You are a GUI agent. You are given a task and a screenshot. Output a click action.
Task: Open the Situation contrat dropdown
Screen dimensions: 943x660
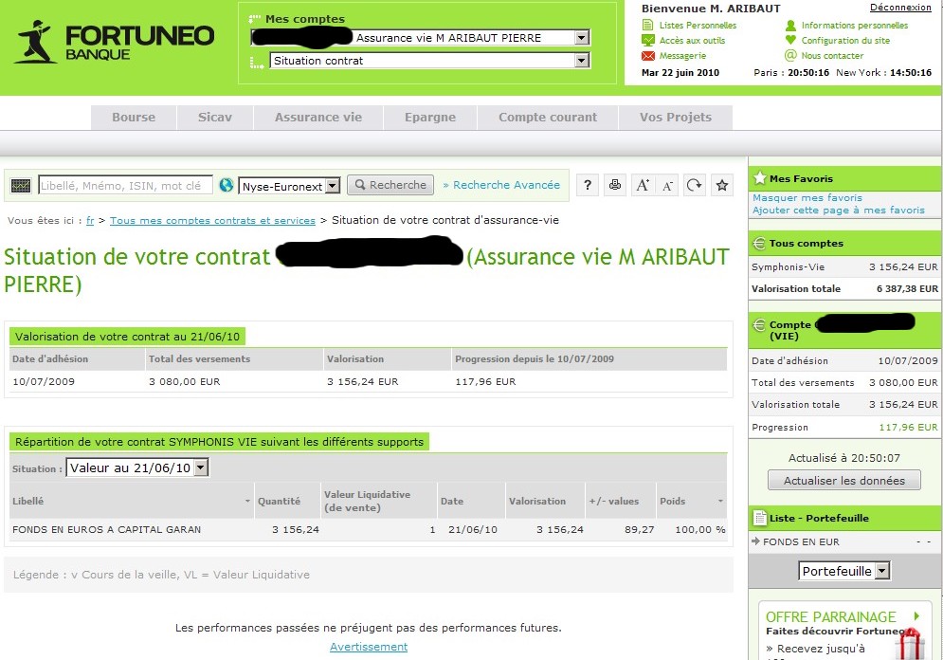click(429, 61)
